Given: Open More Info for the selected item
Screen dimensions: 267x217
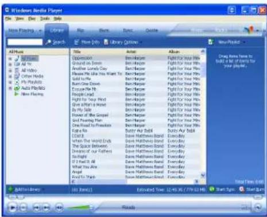Looking at the screenshot, I should (87, 42).
